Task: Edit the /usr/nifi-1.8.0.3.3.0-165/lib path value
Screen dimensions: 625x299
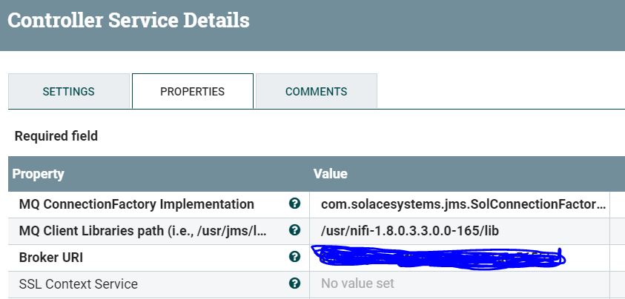Action: click(410, 231)
